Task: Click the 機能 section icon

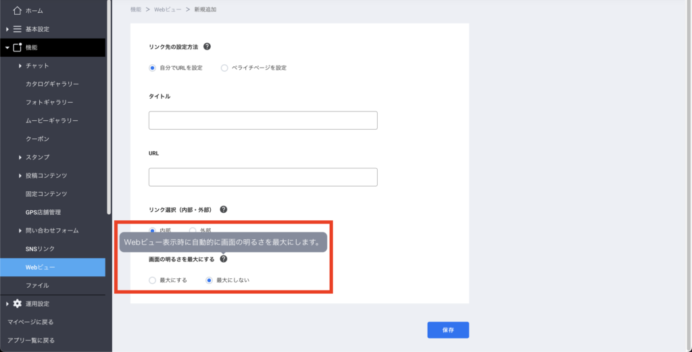Action: click(18, 47)
